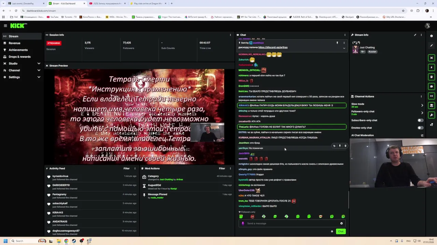
Task: Open Activity Feed three-dot menu
Action: 135,168
